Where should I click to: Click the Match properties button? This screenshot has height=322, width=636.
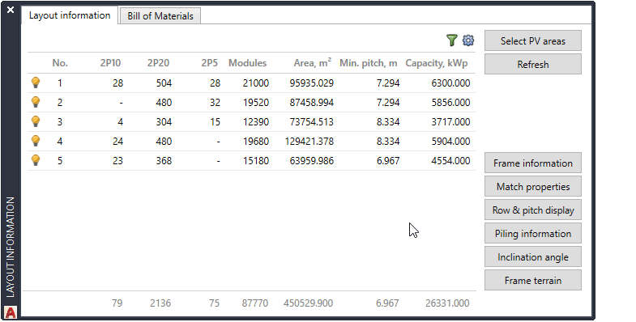point(533,187)
